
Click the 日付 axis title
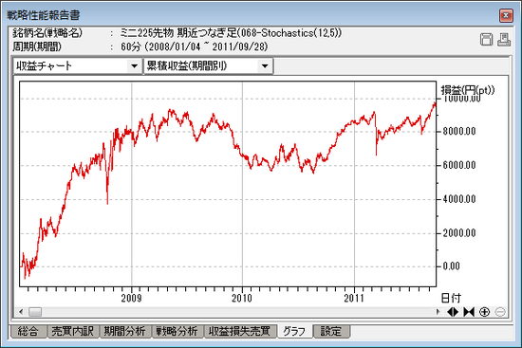tap(451, 298)
